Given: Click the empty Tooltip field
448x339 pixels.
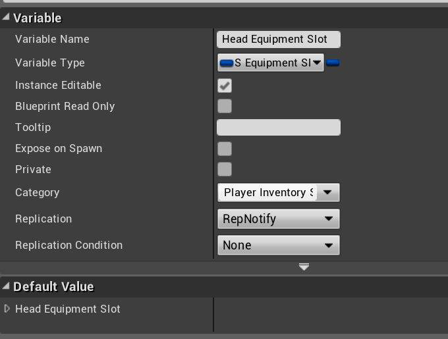Looking at the screenshot, I should click(278, 127).
